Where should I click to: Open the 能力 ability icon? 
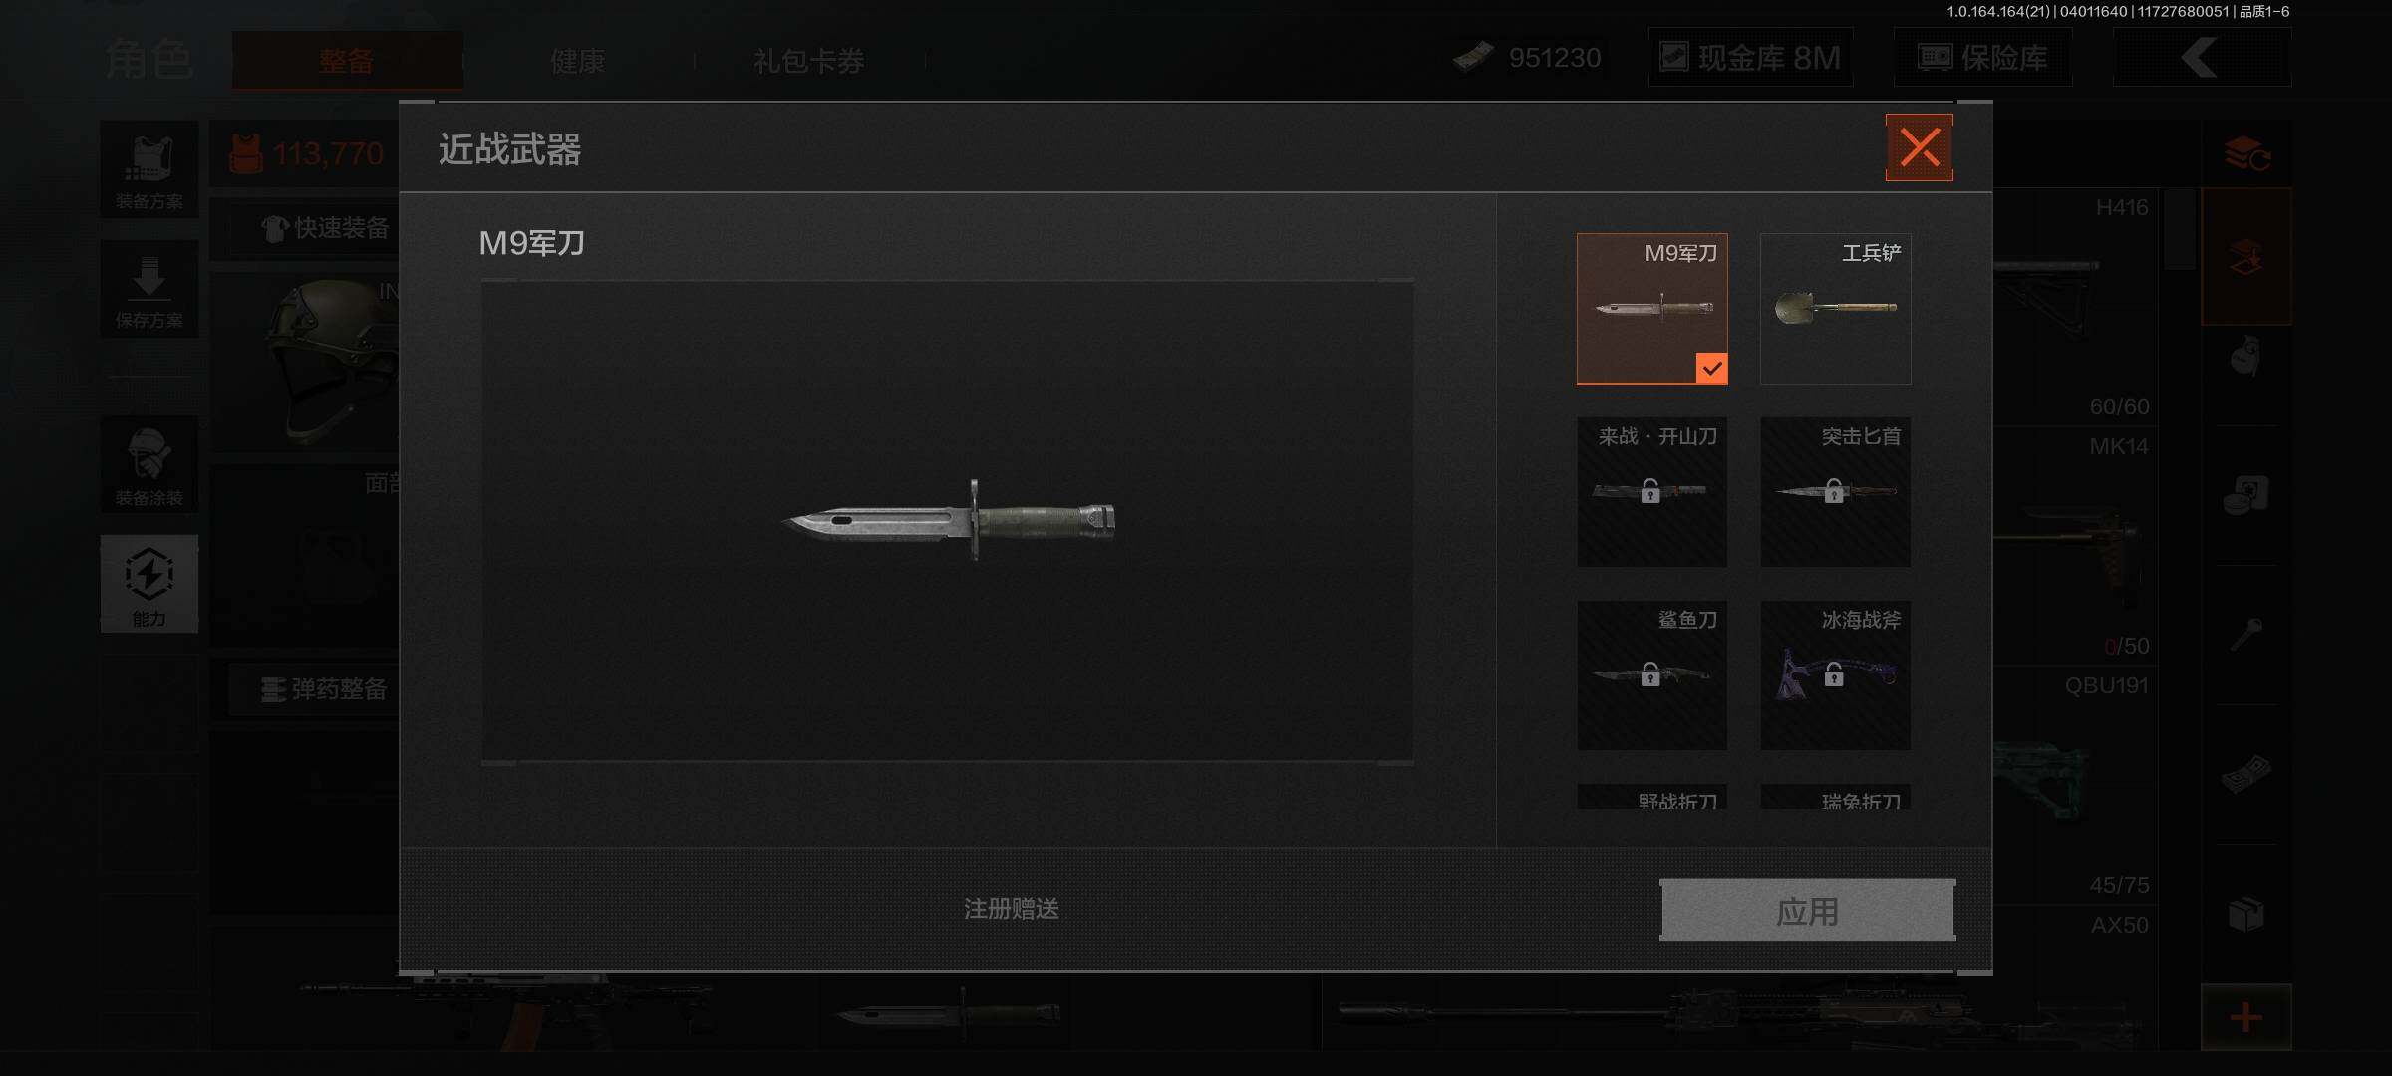(149, 584)
